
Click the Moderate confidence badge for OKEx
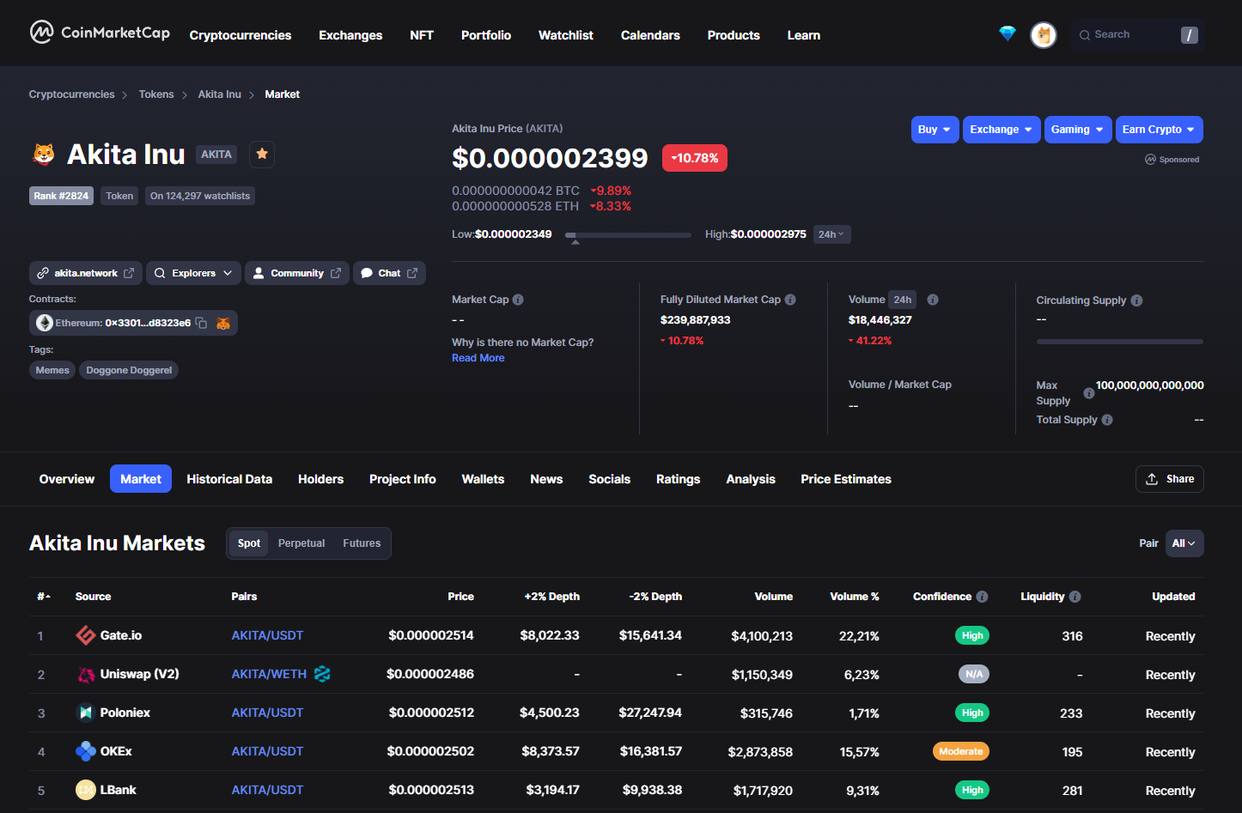point(961,751)
